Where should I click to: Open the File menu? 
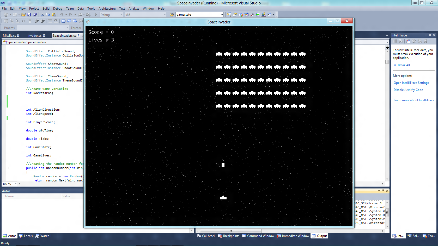click(4, 9)
